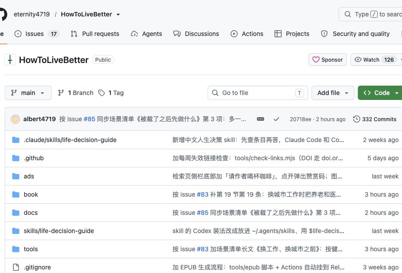The image size is (402, 273).
Task: Click the tag icon beside 1 Tag
Action: coord(102,93)
